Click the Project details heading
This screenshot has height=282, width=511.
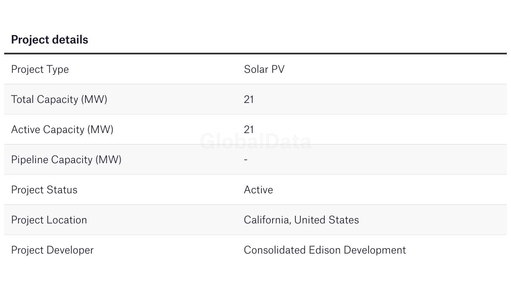tap(49, 40)
